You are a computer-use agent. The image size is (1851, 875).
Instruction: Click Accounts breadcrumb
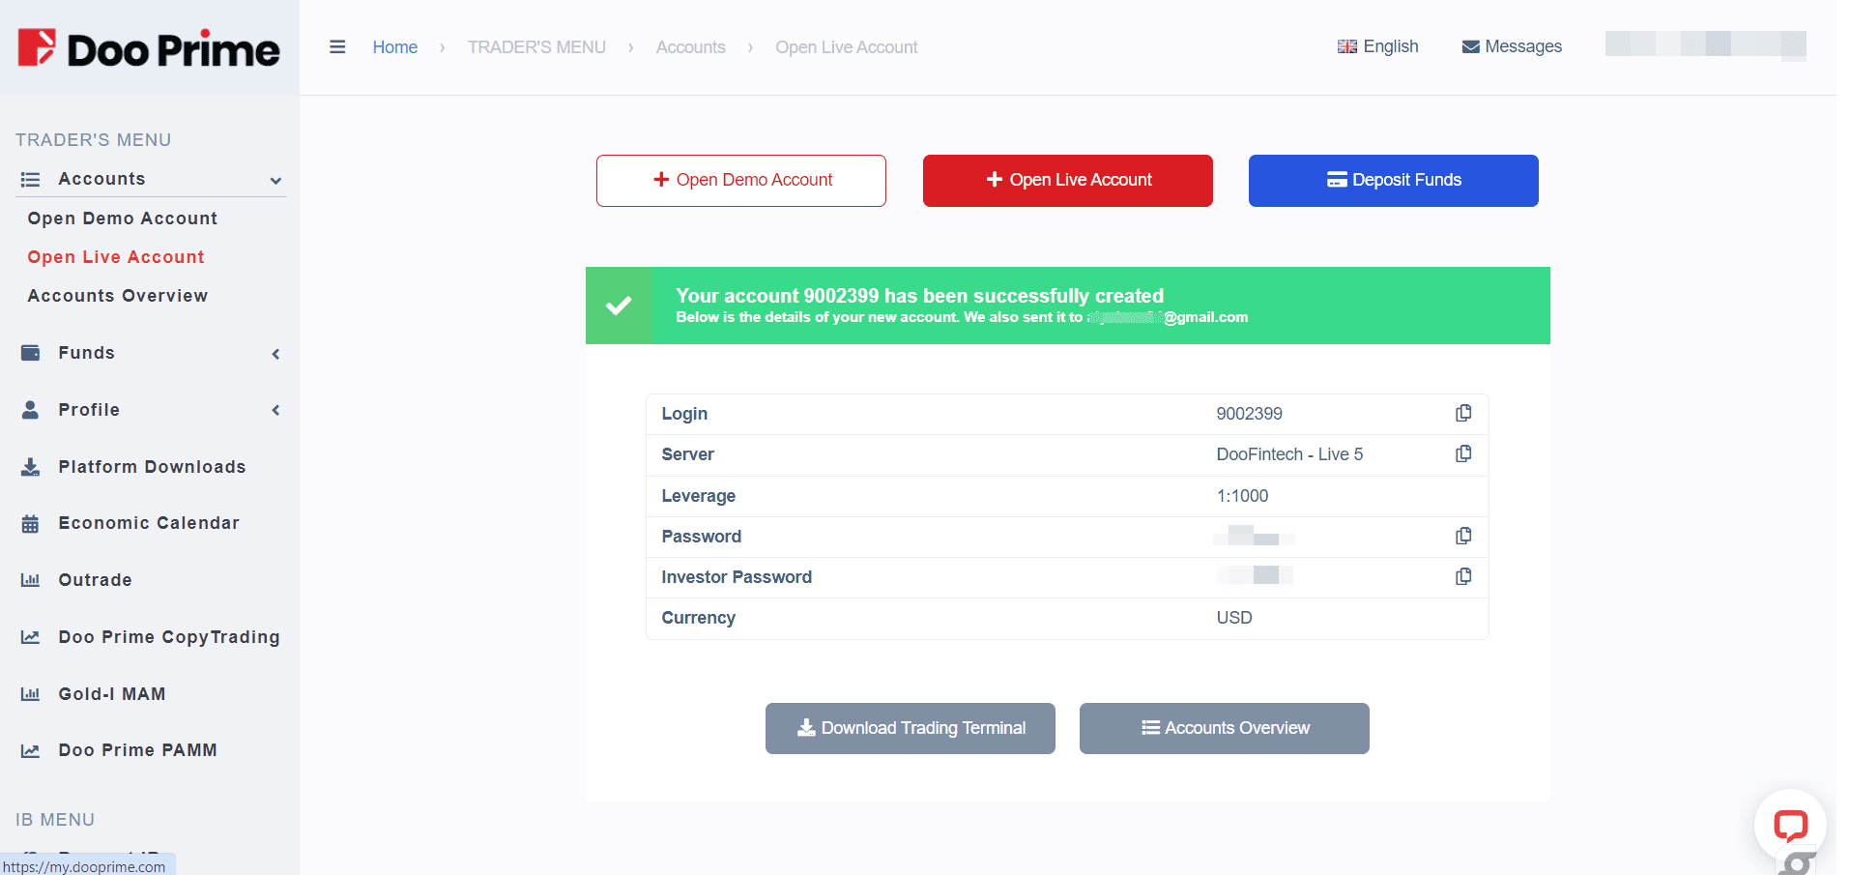(690, 47)
